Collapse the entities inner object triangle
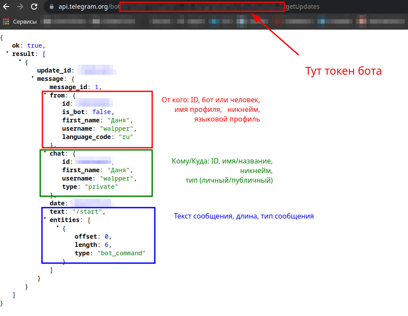 pos(57,227)
